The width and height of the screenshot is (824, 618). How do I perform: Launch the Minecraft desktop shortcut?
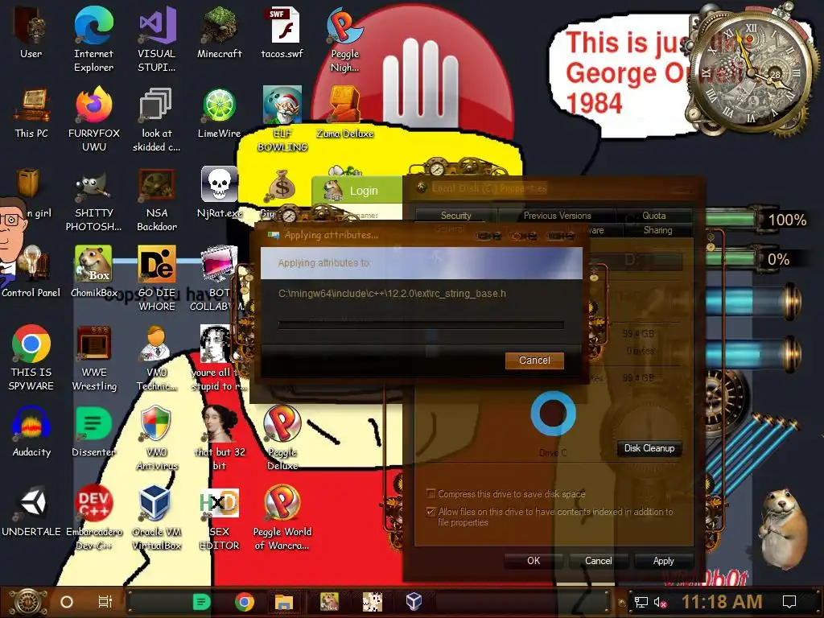pos(219,32)
